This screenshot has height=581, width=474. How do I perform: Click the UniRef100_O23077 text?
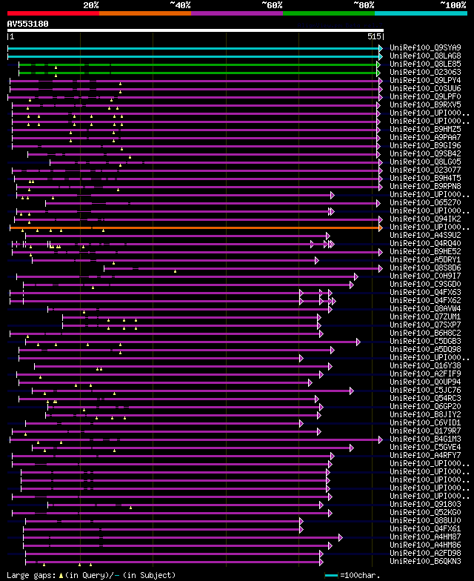point(425,170)
